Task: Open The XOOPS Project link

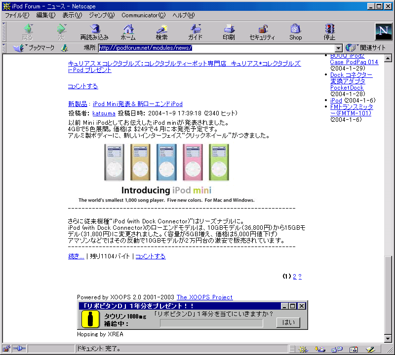Action: 204,297
